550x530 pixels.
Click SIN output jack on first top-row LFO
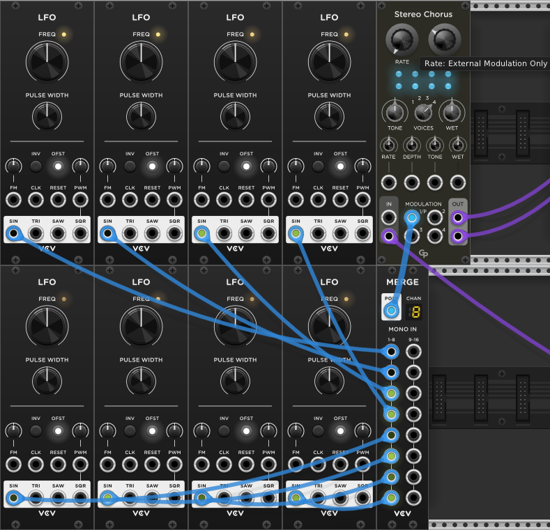tap(13, 233)
